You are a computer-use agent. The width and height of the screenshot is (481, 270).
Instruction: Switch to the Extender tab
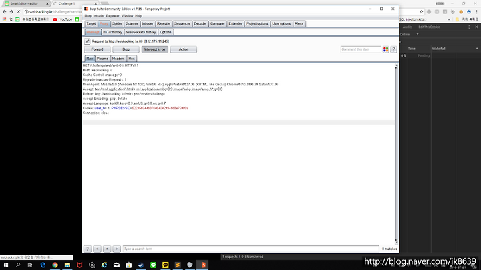click(x=235, y=23)
